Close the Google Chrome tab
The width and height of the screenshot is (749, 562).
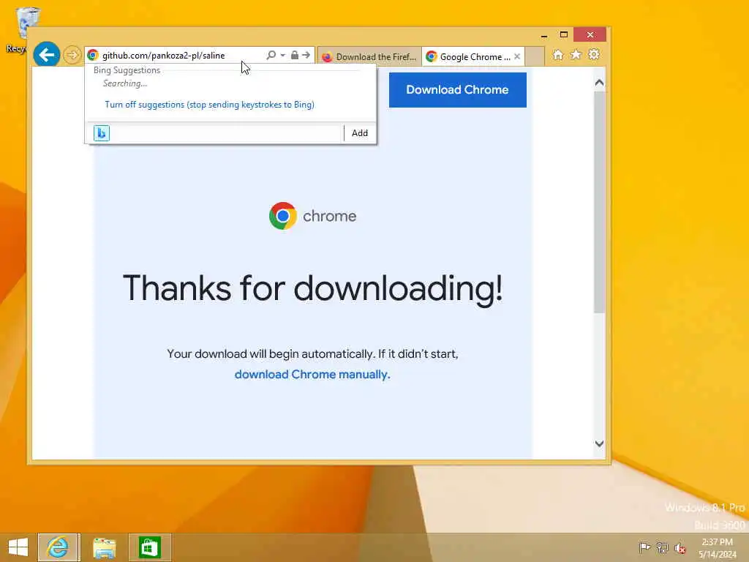pyautogui.click(x=517, y=56)
